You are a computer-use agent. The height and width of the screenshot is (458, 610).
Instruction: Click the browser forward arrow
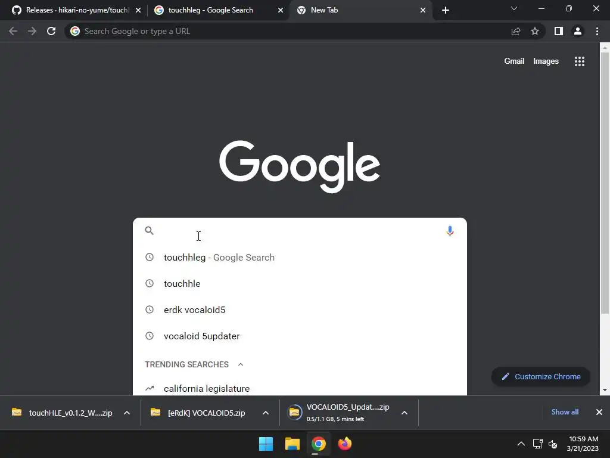(32, 31)
